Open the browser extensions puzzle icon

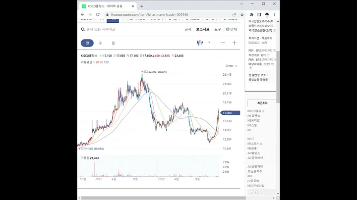[251, 14]
